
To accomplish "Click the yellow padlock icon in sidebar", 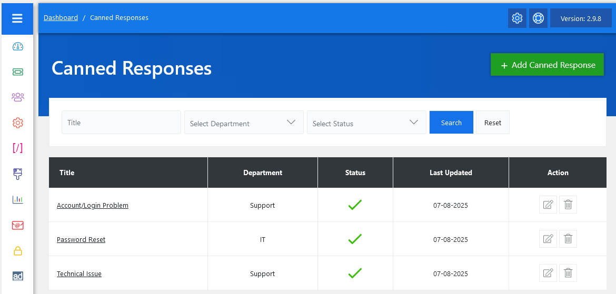I will (18, 251).
